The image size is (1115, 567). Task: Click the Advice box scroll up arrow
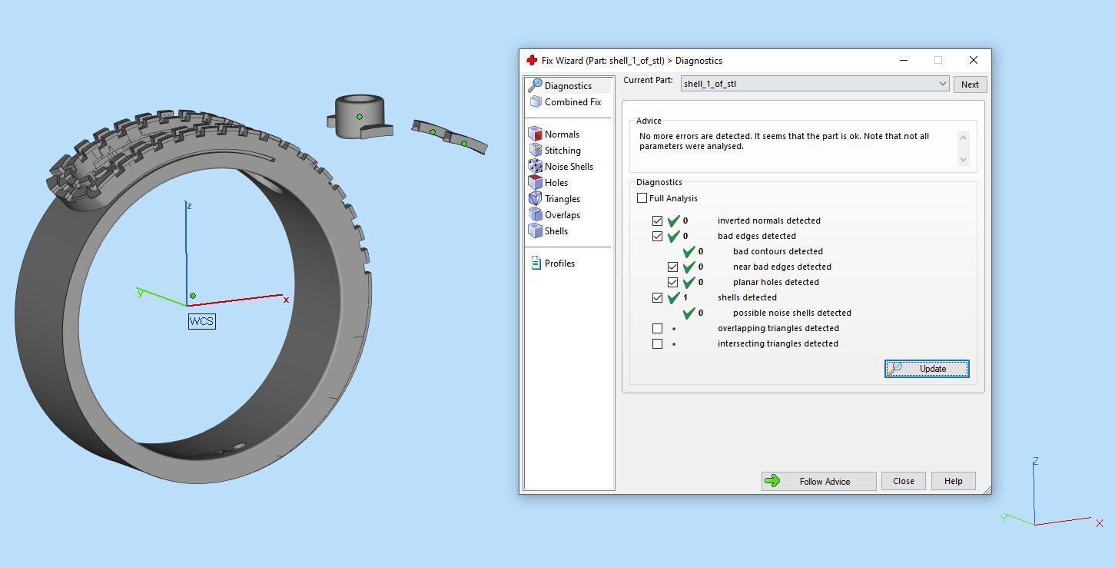point(964,136)
